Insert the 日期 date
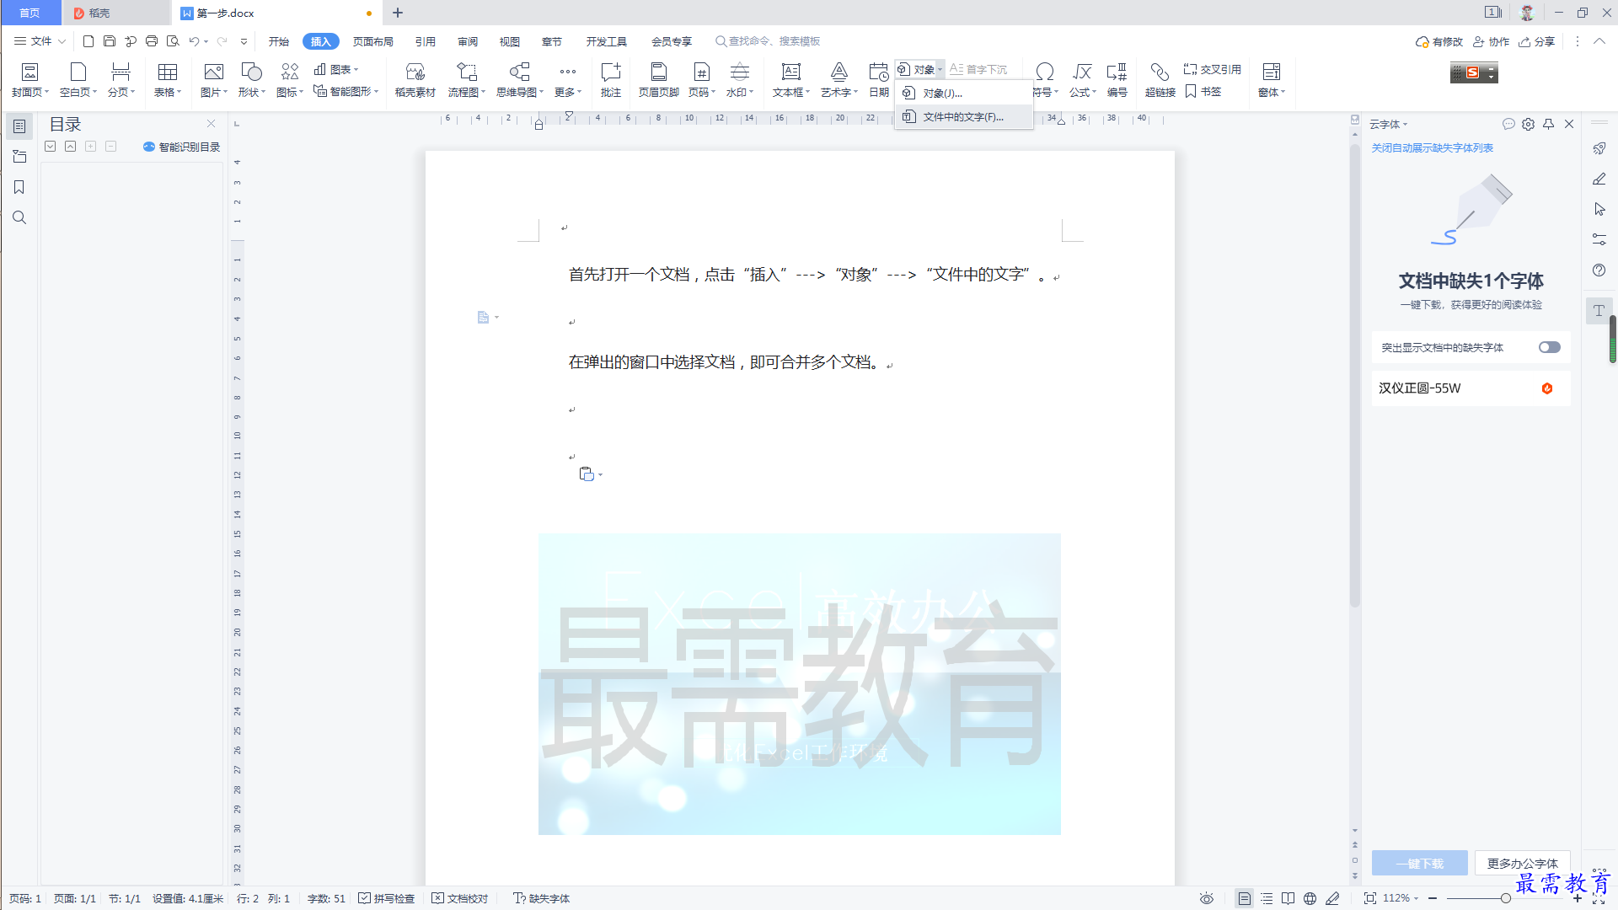 pyautogui.click(x=878, y=80)
